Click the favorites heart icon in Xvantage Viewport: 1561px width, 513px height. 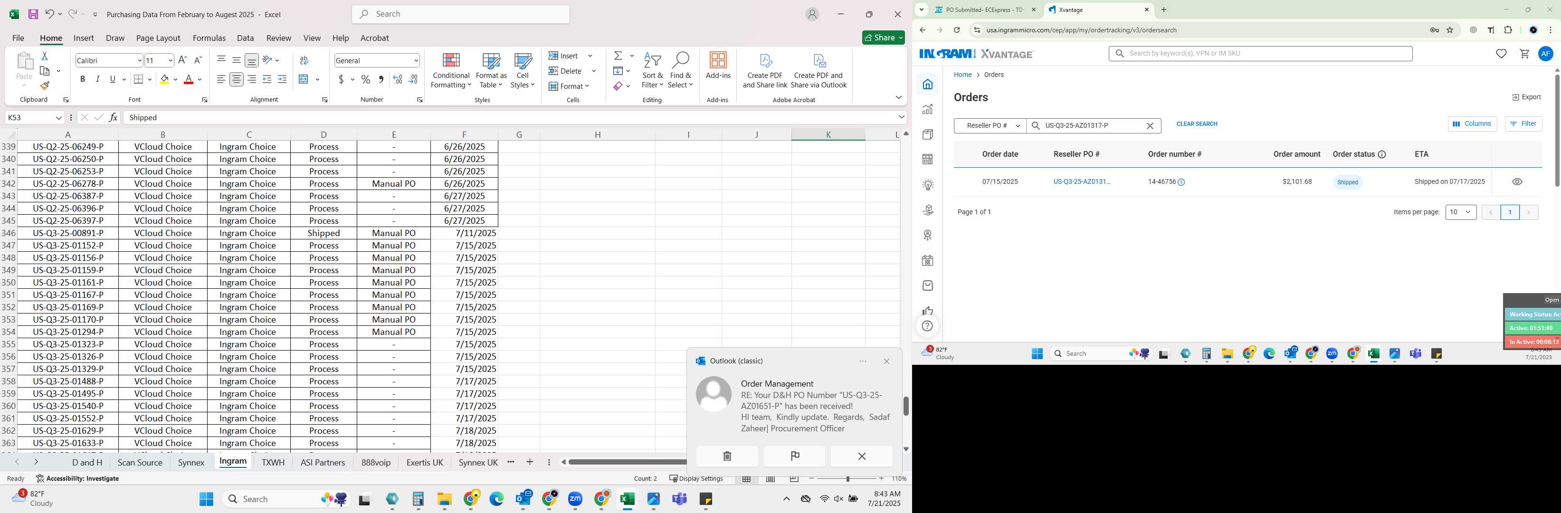1501,53
